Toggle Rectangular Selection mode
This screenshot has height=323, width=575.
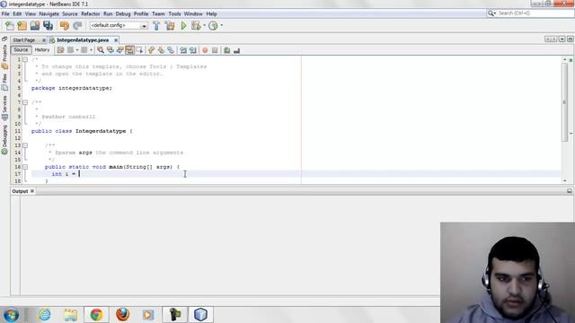[x=139, y=50]
